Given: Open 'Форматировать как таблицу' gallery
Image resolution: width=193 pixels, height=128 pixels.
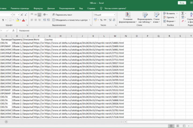Looking at the screenshot, I should click(145, 18).
